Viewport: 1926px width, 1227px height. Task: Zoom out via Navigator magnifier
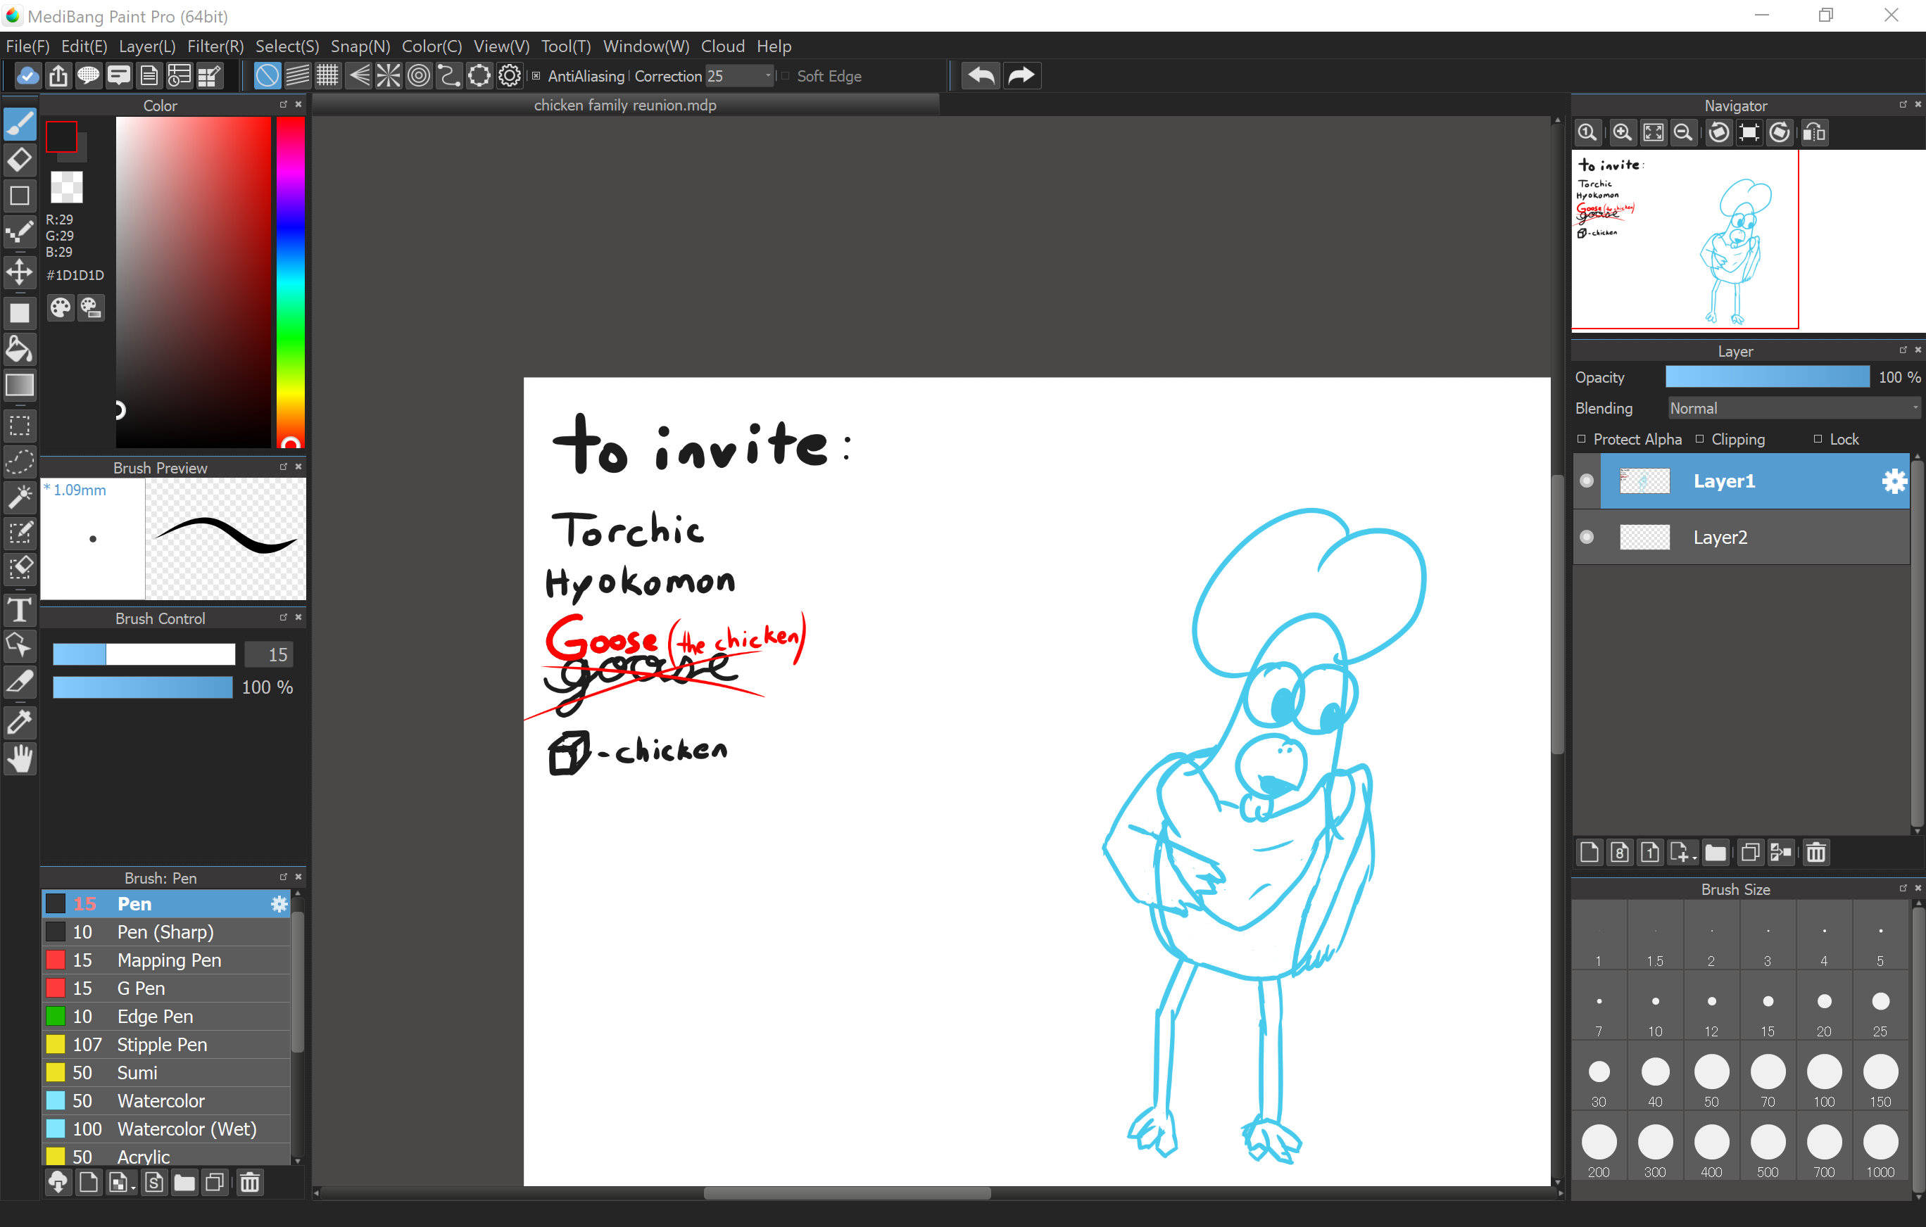click(1684, 133)
